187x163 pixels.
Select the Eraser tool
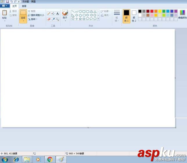point(49,19)
